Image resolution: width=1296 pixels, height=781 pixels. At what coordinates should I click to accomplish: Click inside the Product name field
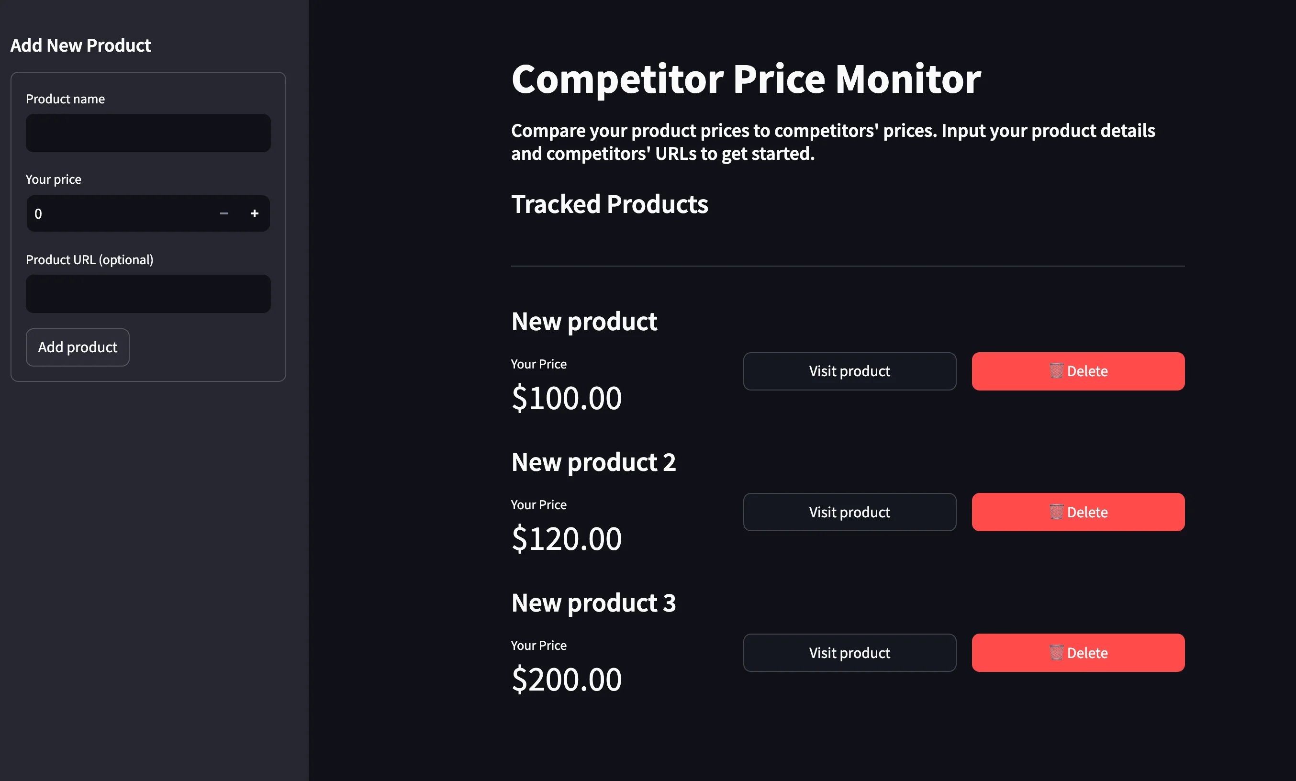coord(148,133)
